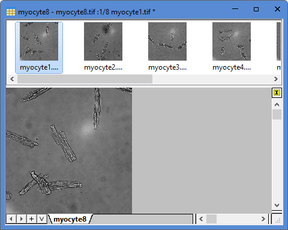Select the myocyte1 thumbnail image
This screenshot has width=288, height=230.
[39, 41]
